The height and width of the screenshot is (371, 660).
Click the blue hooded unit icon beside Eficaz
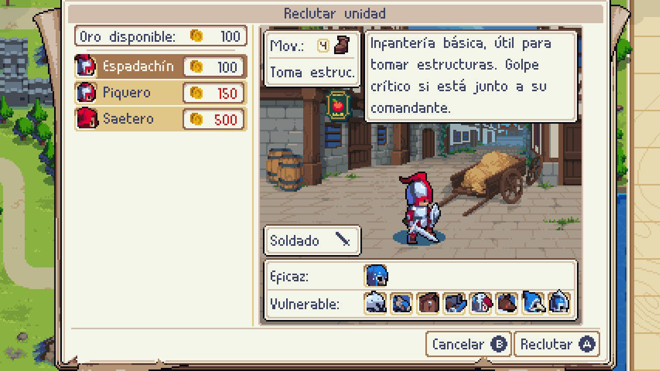tap(376, 276)
